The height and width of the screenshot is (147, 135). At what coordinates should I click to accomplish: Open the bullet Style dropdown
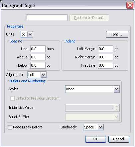pyautogui.click(x=92, y=89)
